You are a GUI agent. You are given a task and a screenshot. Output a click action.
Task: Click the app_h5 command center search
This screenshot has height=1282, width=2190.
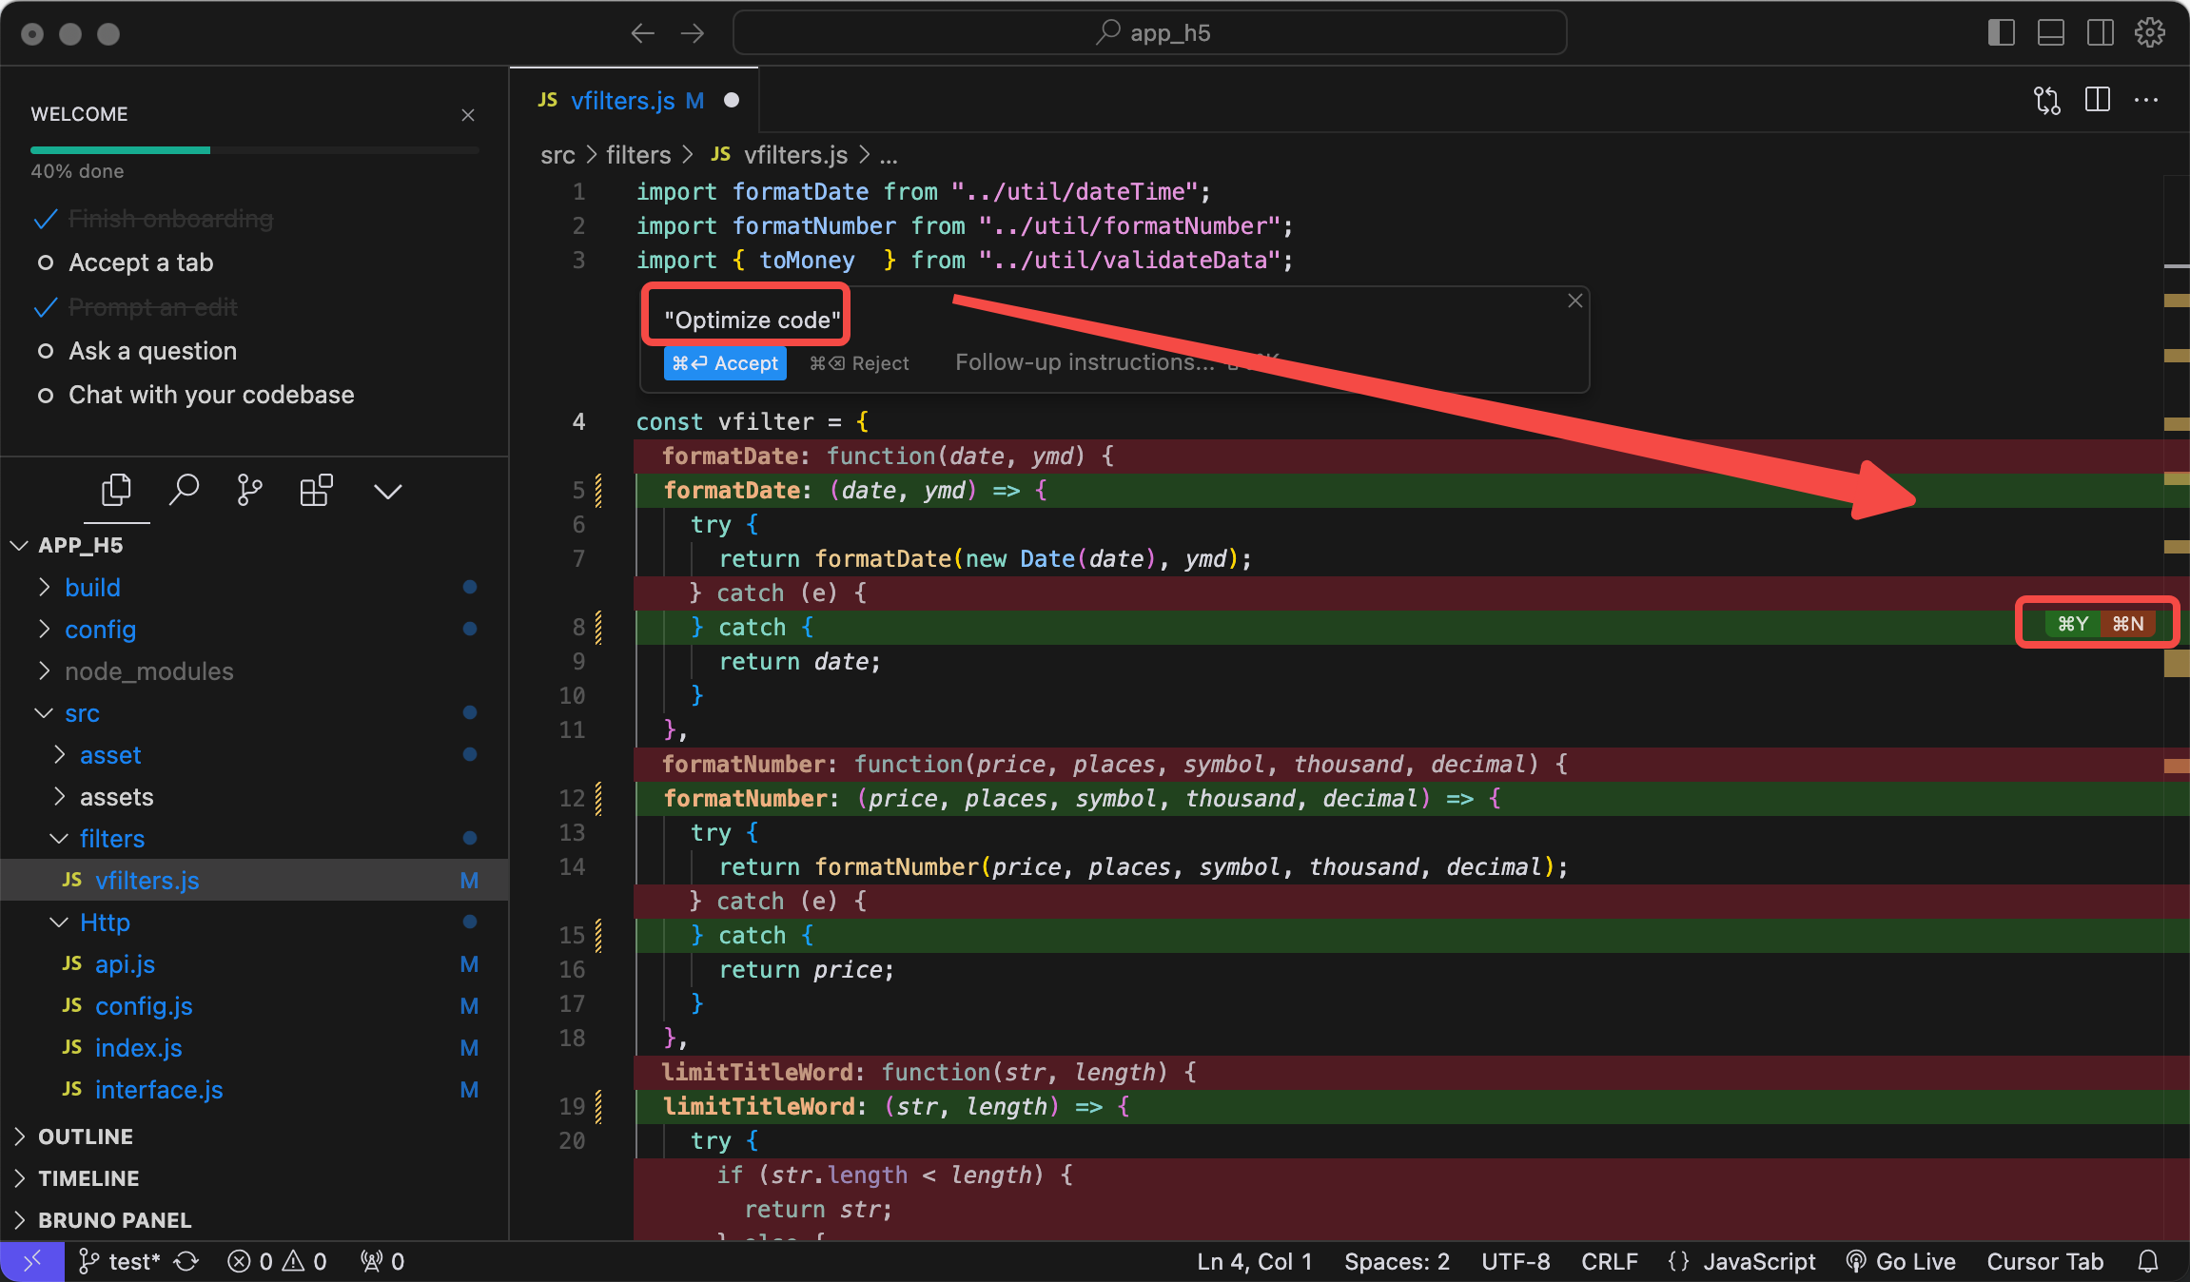coord(1149,33)
